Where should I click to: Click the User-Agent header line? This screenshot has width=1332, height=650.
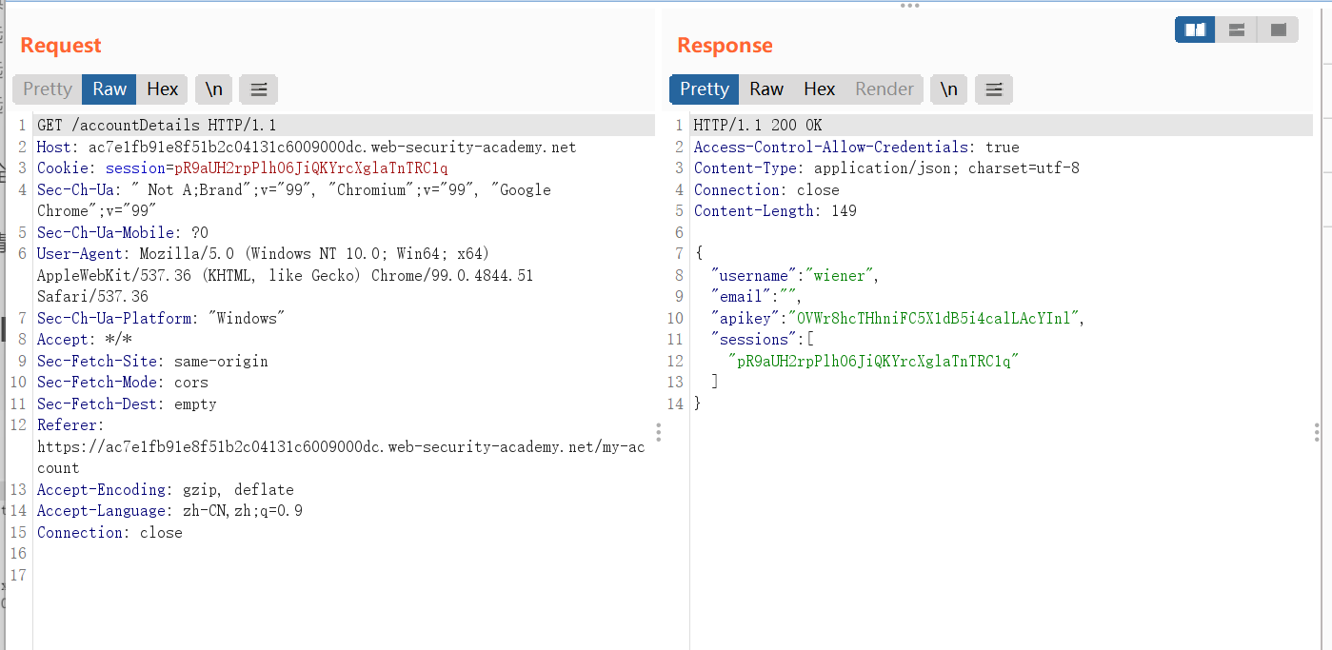[x=263, y=254]
